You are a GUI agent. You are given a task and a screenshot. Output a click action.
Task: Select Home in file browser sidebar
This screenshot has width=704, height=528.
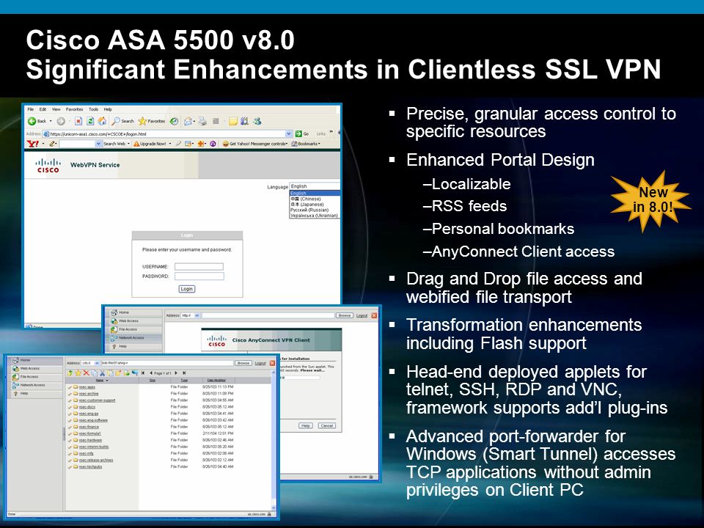[35, 360]
